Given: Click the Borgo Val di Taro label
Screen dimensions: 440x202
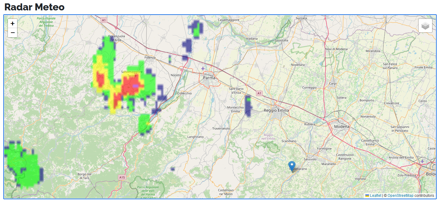Looking at the screenshot, I should [83, 176].
